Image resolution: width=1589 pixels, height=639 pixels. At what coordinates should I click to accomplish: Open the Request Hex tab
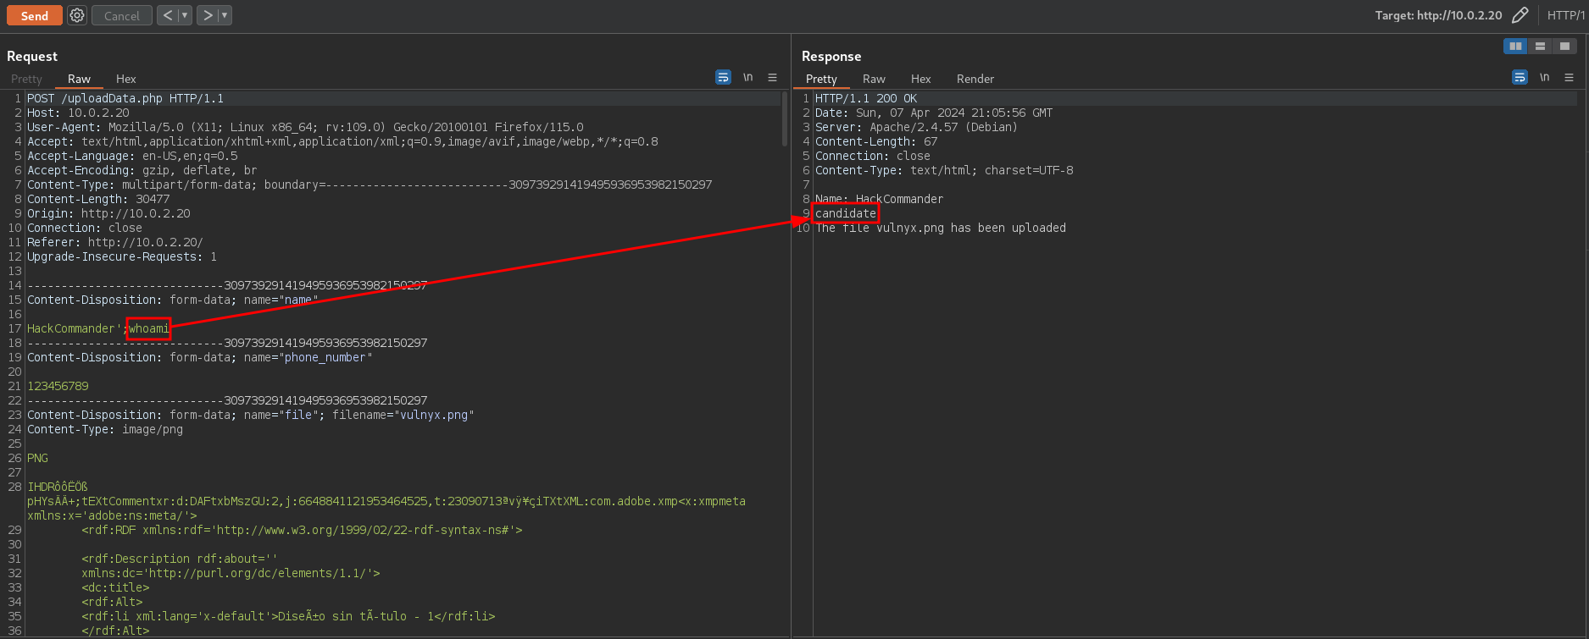point(125,79)
